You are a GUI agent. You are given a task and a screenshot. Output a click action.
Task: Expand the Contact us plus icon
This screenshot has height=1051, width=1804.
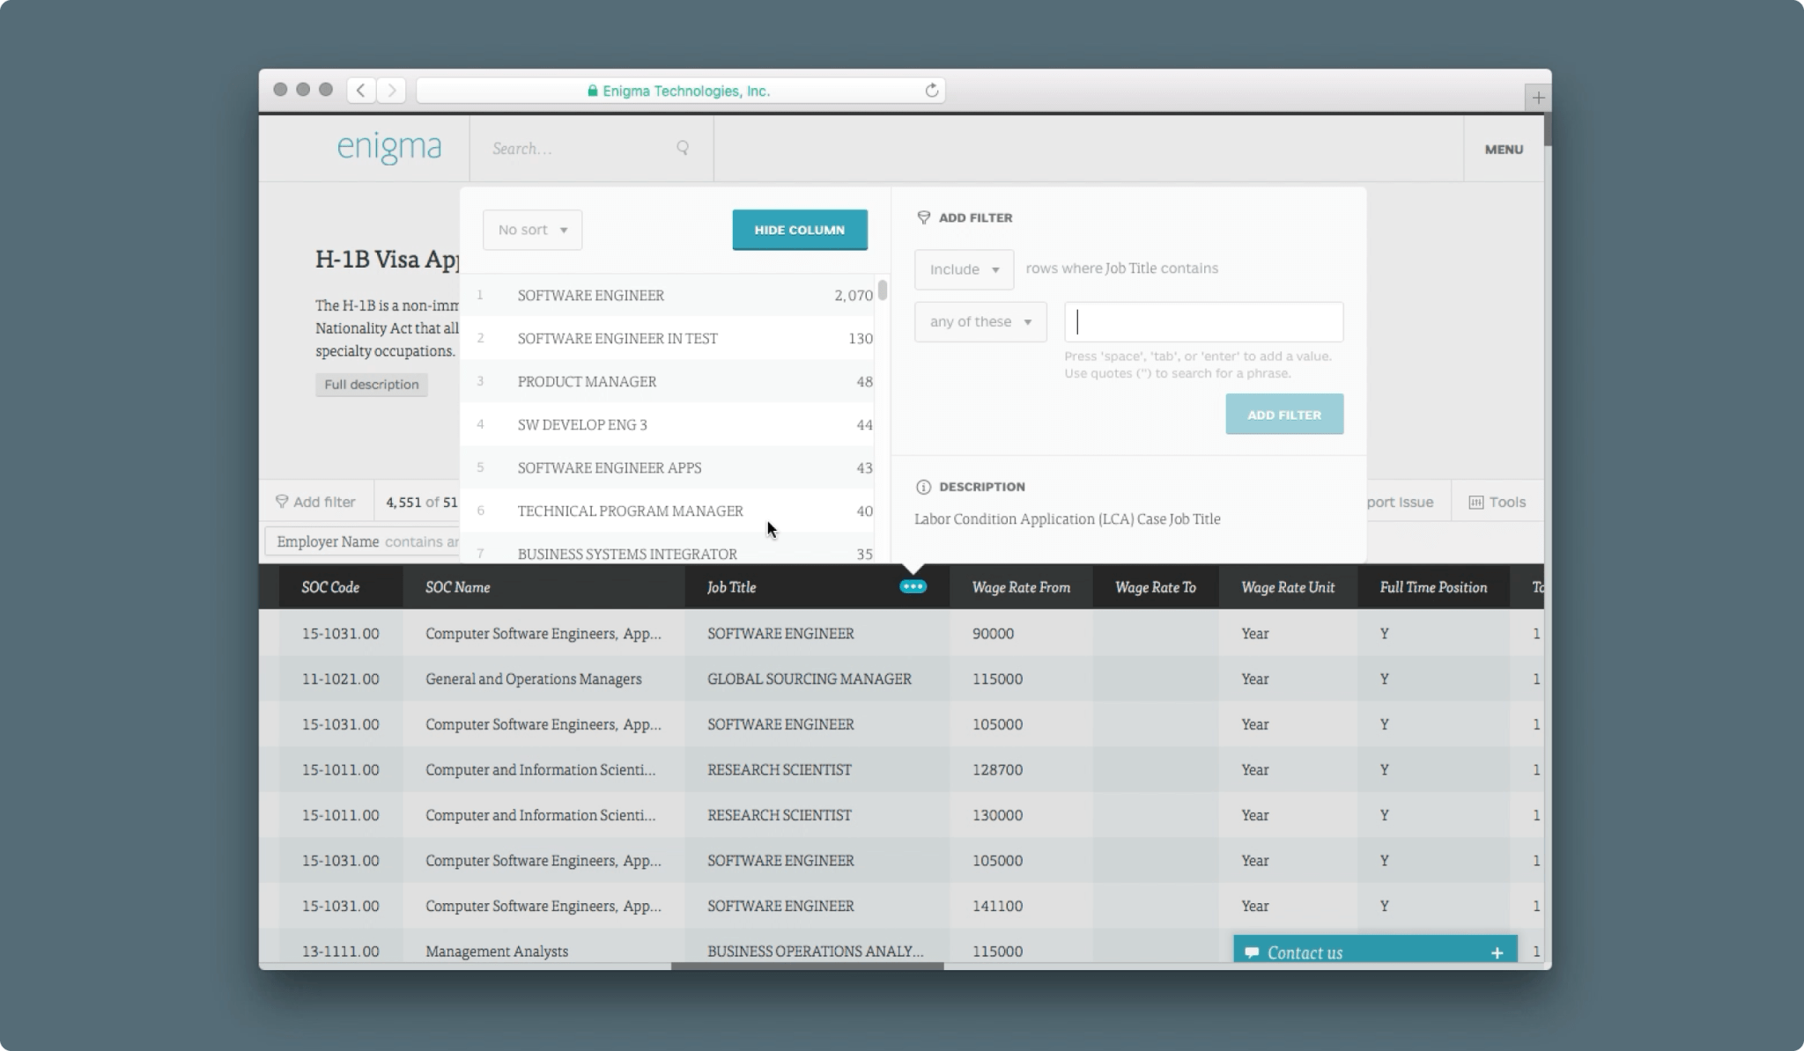click(x=1497, y=952)
